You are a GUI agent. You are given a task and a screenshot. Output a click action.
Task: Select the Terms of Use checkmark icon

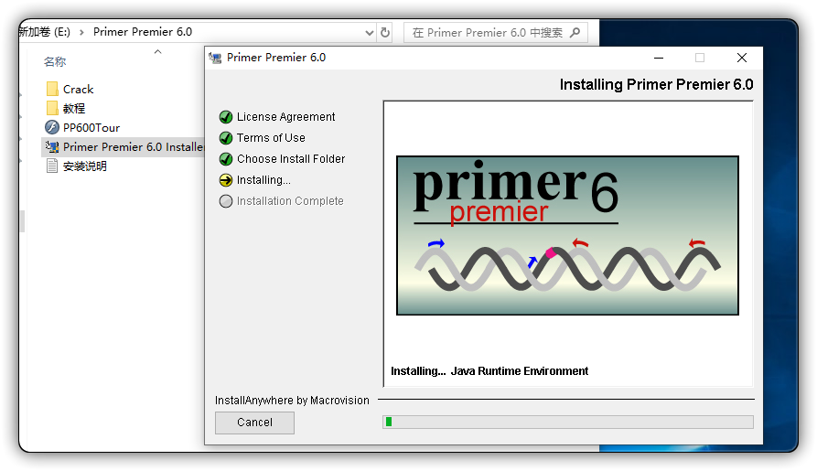pos(226,138)
